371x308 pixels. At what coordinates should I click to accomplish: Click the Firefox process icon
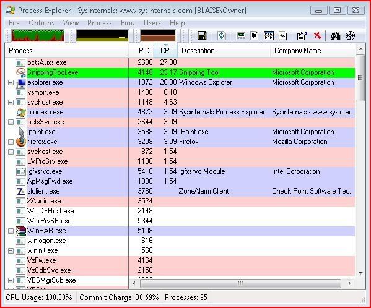[x=21, y=142]
